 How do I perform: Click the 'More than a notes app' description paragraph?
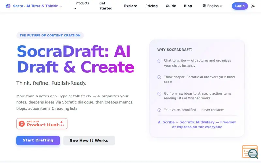[75, 102]
